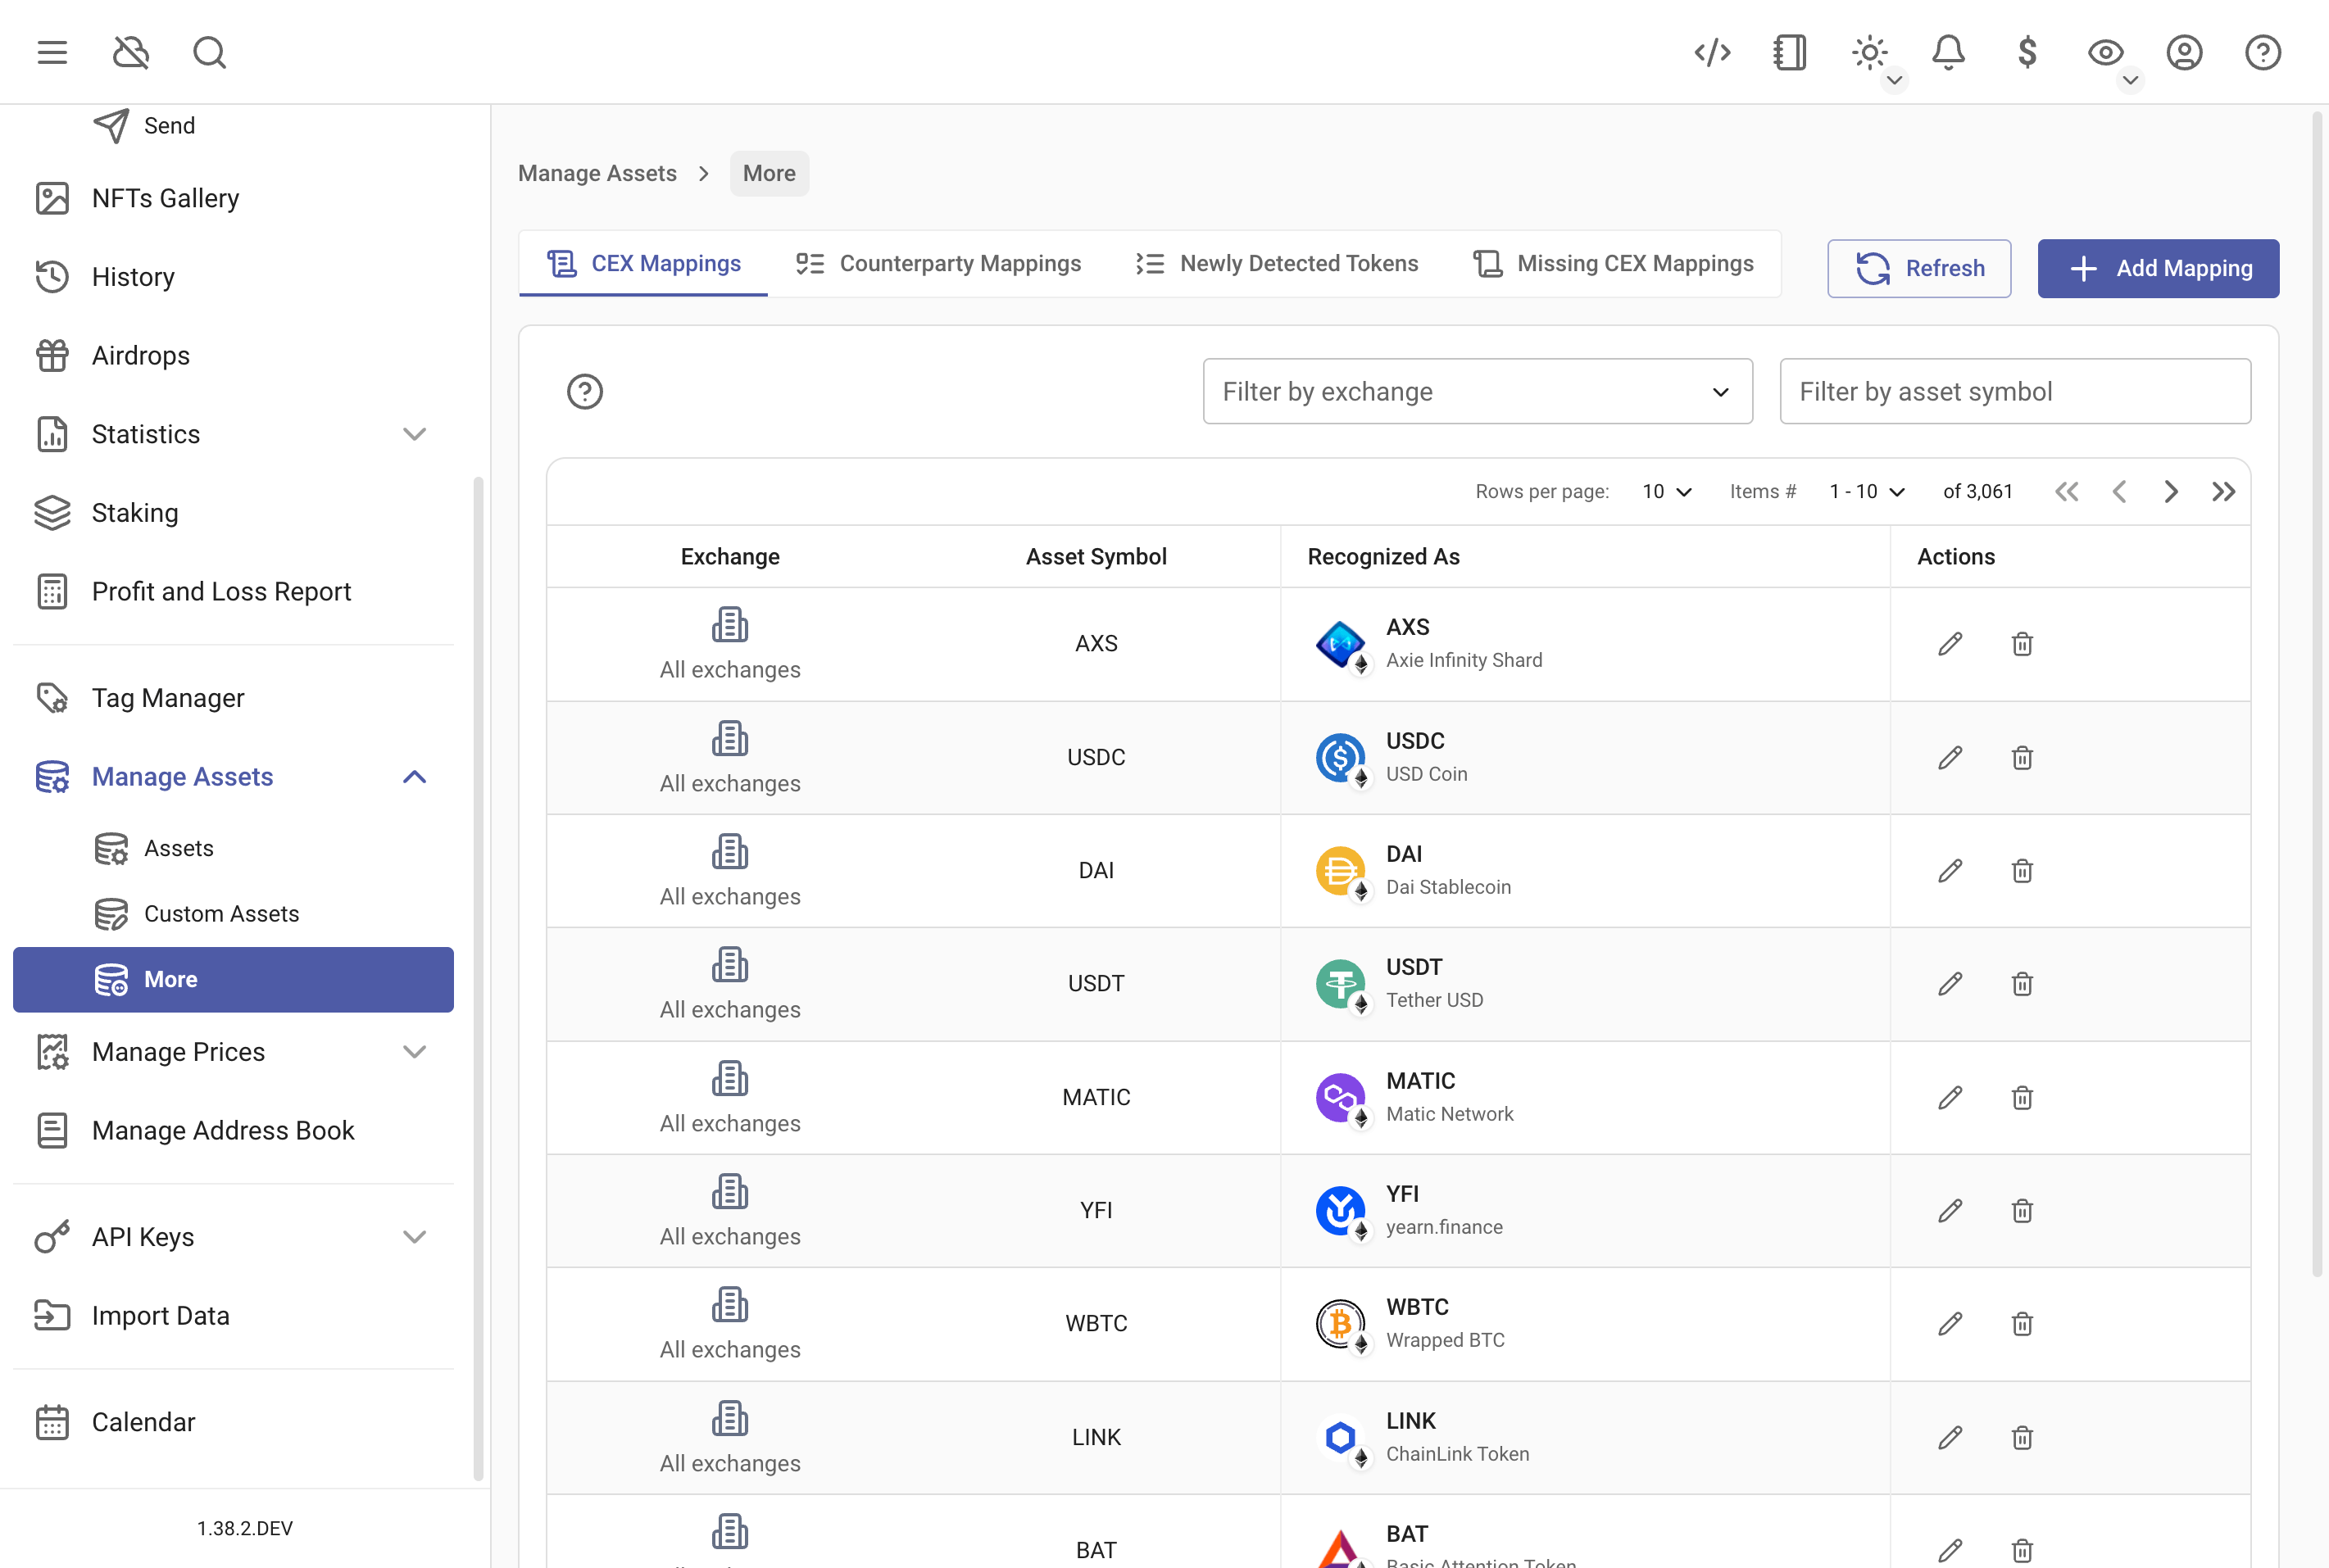Open the Import Data page
Screen dimensions: 2329x1568
[233, 1316]
